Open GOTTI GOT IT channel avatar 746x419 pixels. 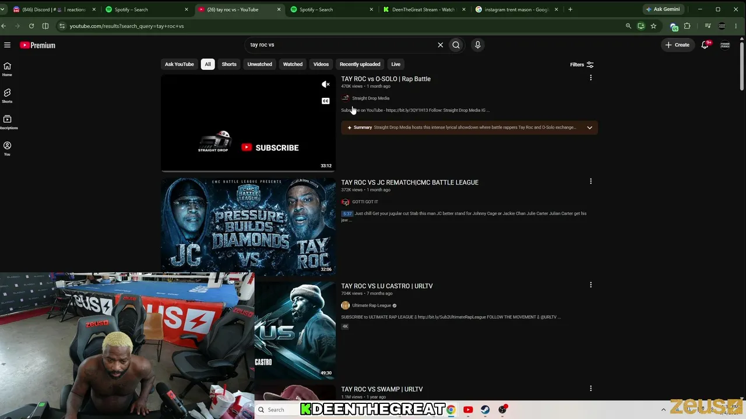pos(345,202)
